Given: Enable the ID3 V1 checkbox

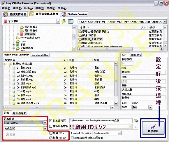Looking at the screenshot, I should pos(51,133).
